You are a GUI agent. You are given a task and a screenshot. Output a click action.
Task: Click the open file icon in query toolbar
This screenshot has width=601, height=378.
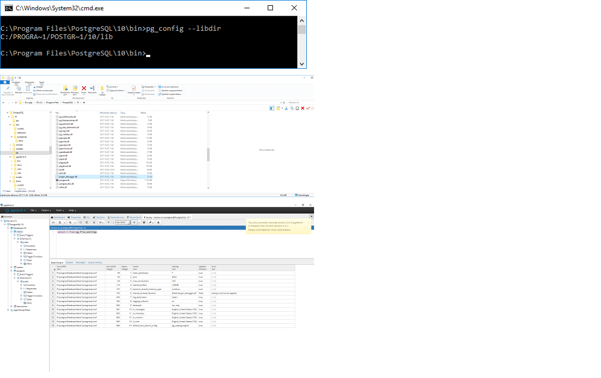click(x=53, y=222)
